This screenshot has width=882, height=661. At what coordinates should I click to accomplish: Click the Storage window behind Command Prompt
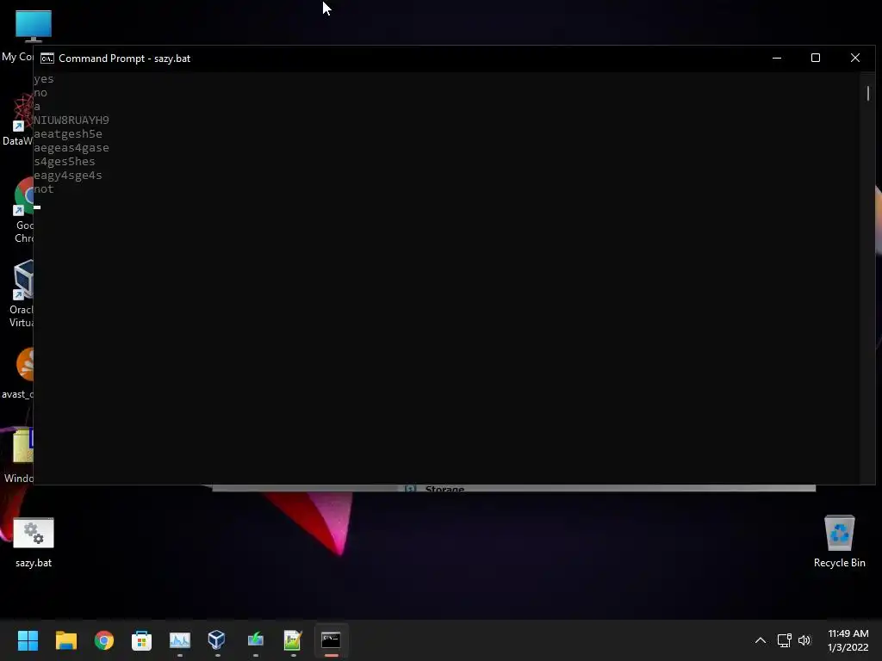pyautogui.click(x=513, y=488)
